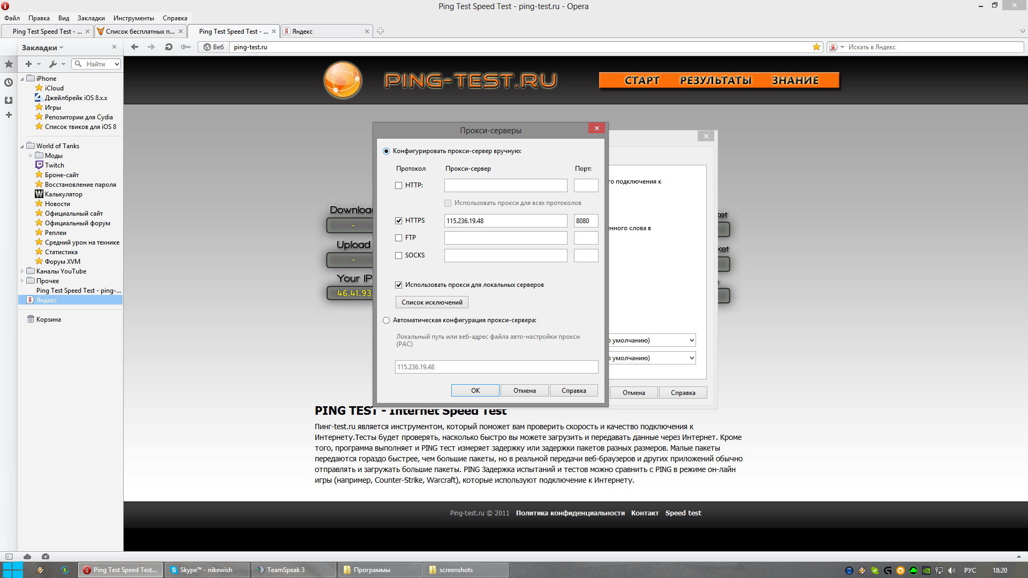The width and height of the screenshot is (1028, 578).
Task: Uncheck the HTTPS proxy checkbox
Action: tap(398, 220)
